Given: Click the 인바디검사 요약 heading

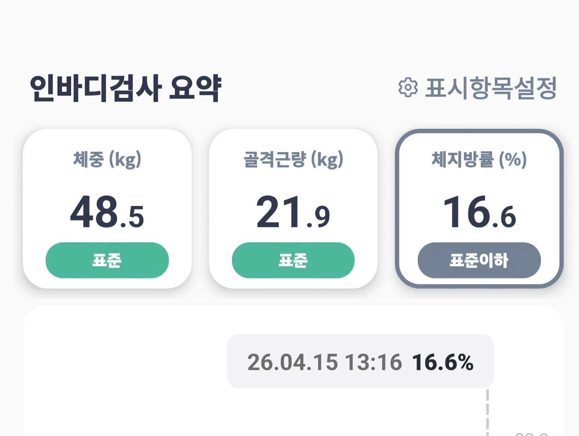Looking at the screenshot, I should point(125,88).
